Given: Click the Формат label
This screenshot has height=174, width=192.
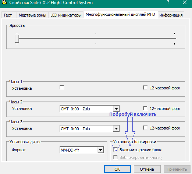Looking at the screenshot, I should pyautogui.click(x=19, y=150).
